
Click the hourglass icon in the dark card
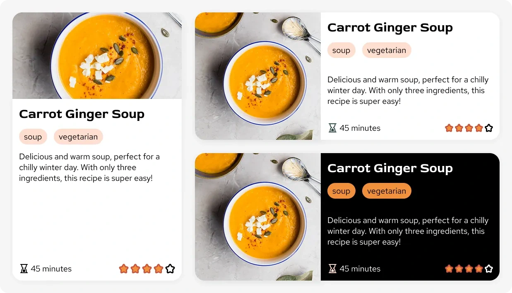pyautogui.click(x=332, y=269)
